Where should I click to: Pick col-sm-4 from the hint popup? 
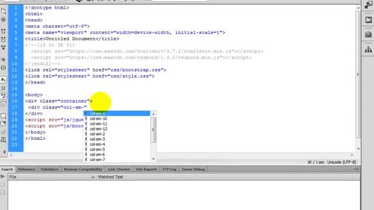tap(117, 144)
